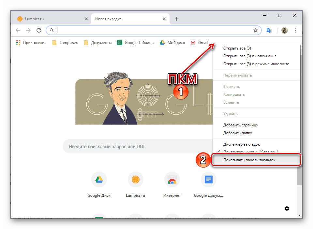Open a new tab with plus button
The image size is (313, 229).
(177, 19)
